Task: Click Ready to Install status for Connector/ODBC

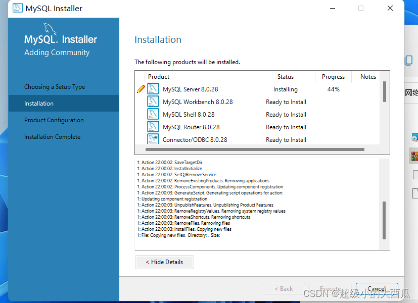Action: point(286,139)
